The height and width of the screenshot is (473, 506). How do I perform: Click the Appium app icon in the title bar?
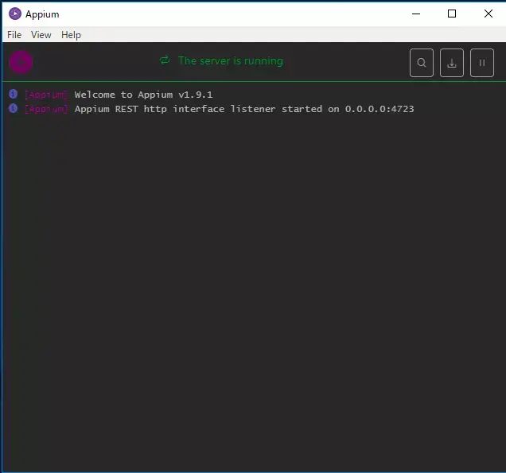tap(15, 14)
